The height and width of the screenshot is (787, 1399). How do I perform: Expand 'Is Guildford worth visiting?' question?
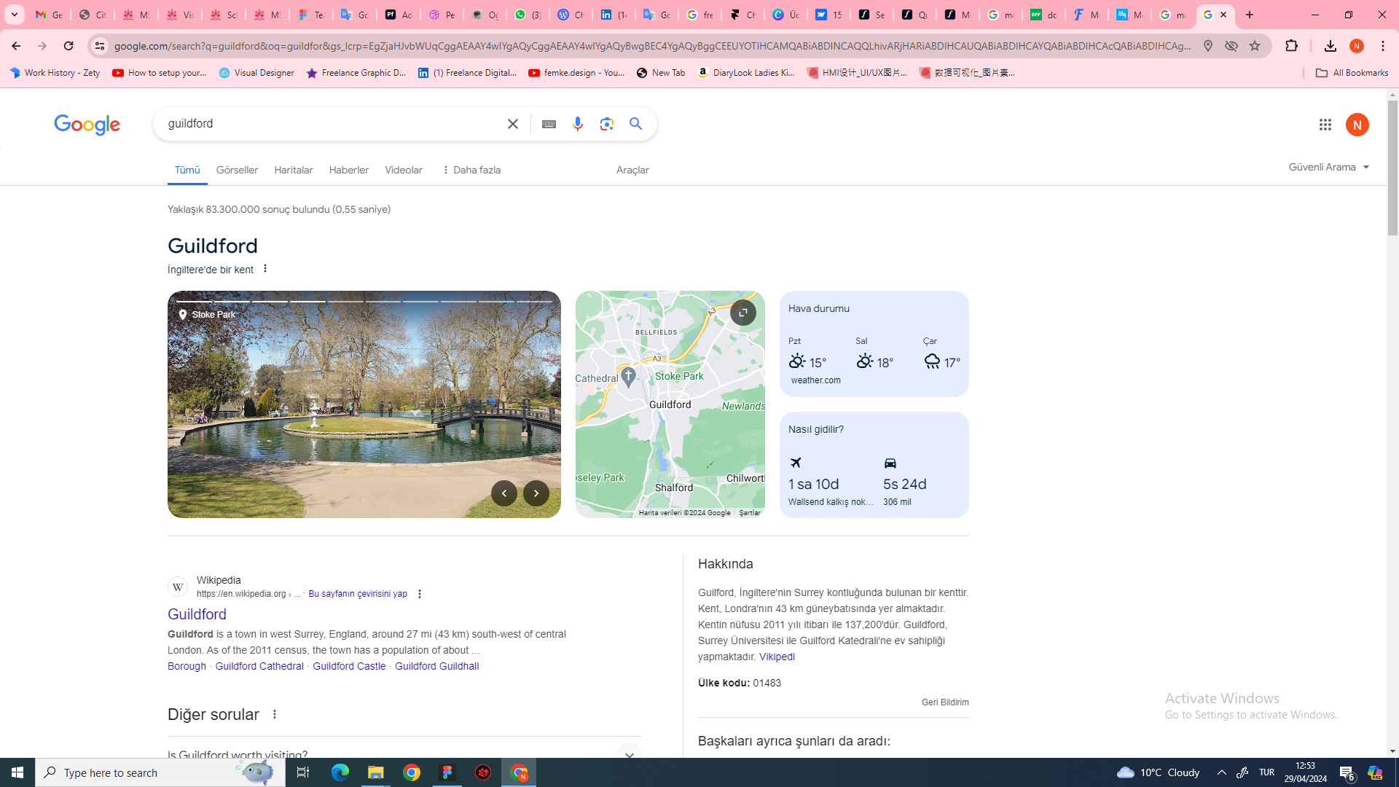(629, 754)
